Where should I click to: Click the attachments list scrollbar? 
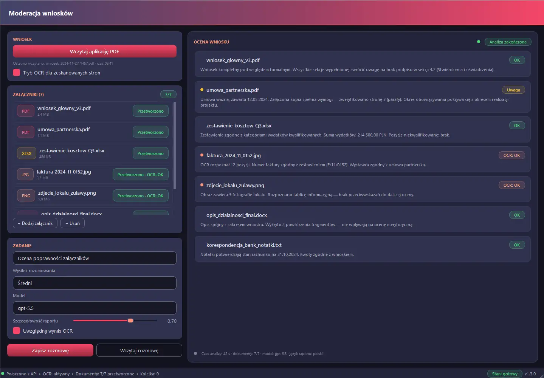(174, 146)
